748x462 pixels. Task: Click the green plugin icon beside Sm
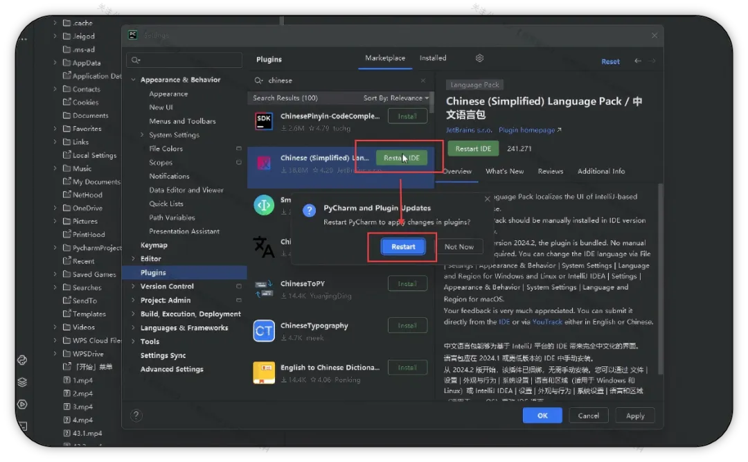tap(264, 205)
